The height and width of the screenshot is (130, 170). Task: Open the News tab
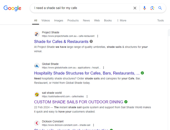[86, 21]
